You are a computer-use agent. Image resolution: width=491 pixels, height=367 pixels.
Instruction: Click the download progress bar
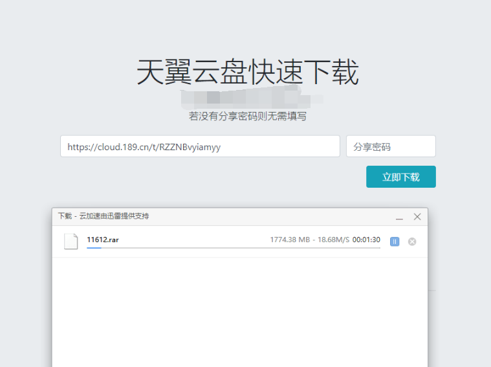233,248
